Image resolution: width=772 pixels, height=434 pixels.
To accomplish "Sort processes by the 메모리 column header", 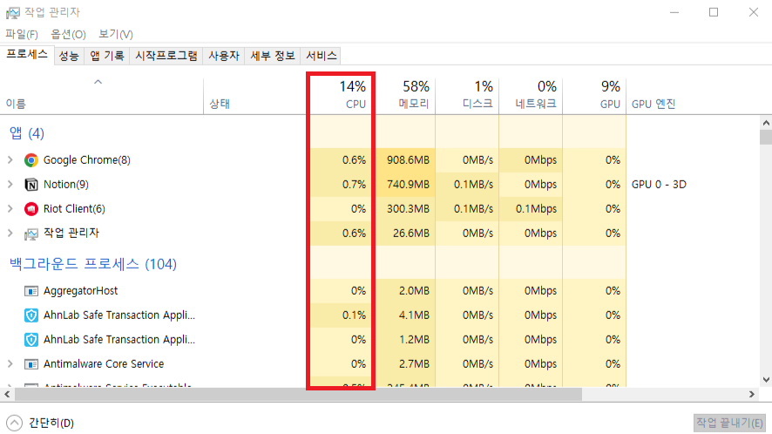I will click(414, 94).
